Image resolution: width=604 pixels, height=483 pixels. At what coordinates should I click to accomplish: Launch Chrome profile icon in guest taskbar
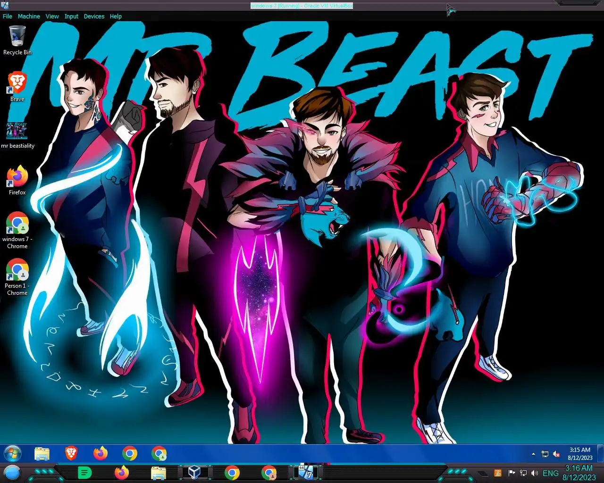[159, 454]
